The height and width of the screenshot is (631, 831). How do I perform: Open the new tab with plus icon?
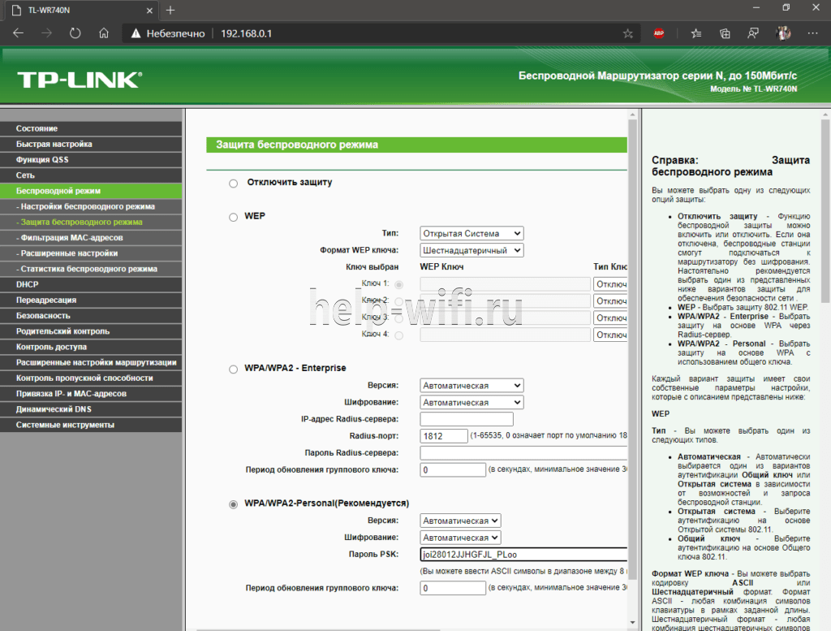click(170, 10)
